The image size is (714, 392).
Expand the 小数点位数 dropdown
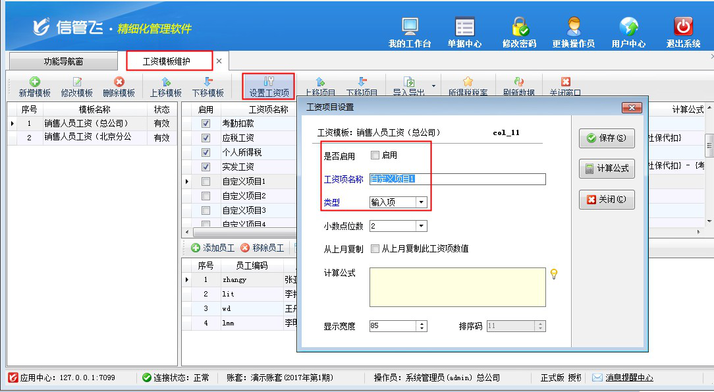pyautogui.click(x=421, y=226)
